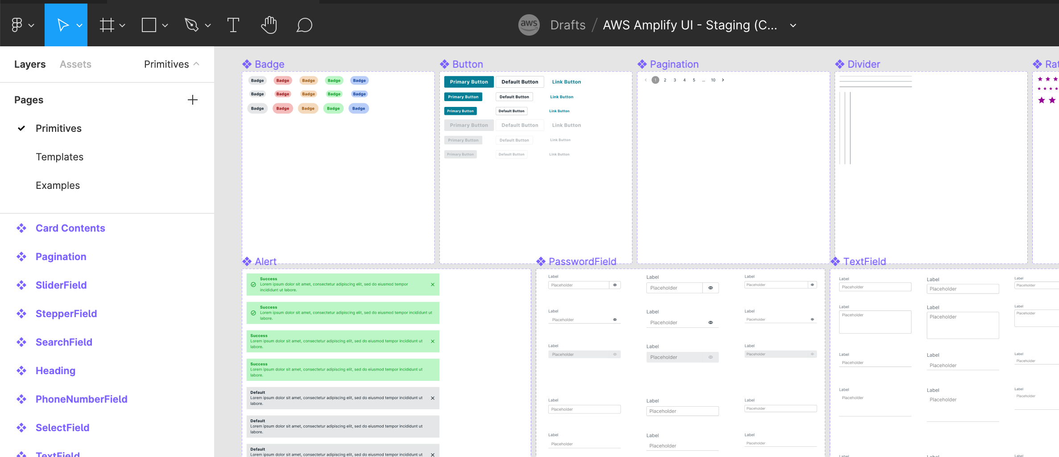Open the Templates page
This screenshot has width=1059, height=457.
(x=59, y=157)
